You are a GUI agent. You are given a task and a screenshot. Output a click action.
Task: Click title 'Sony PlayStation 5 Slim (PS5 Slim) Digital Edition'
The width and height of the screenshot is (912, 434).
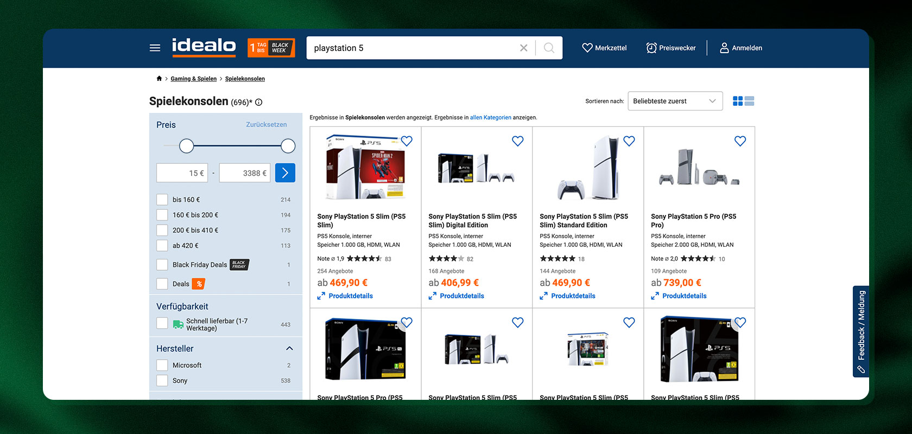(x=472, y=221)
